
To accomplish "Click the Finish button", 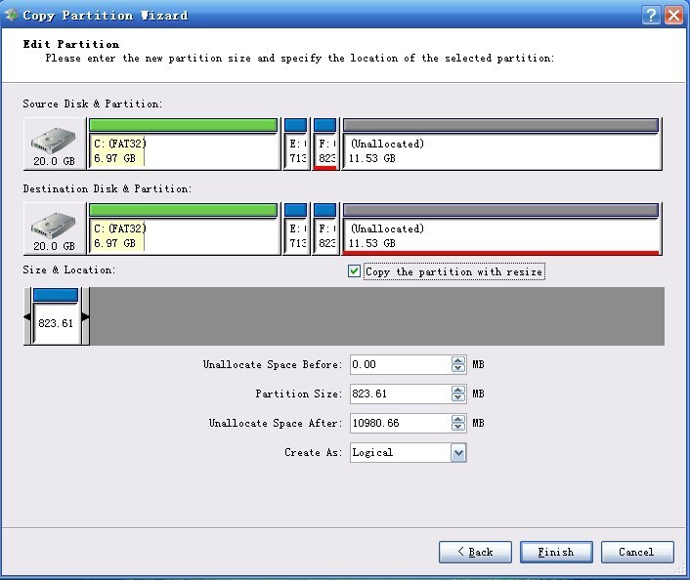I will tap(555, 552).
